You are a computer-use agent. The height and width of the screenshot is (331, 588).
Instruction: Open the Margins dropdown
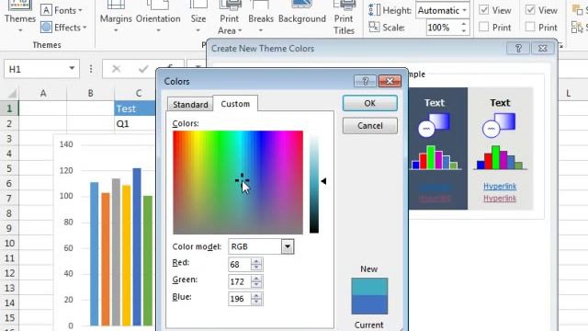point(116,17)
